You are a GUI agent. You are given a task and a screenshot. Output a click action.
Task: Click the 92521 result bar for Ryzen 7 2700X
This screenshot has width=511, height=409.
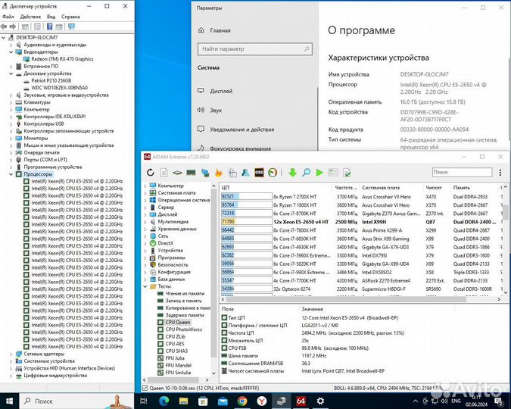click(x=246, y=196)
